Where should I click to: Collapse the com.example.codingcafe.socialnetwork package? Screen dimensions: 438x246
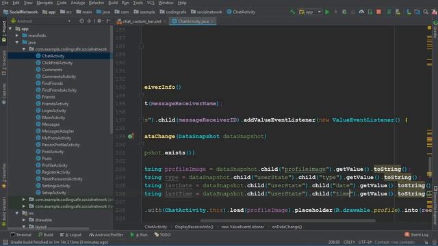click(24, 49)
